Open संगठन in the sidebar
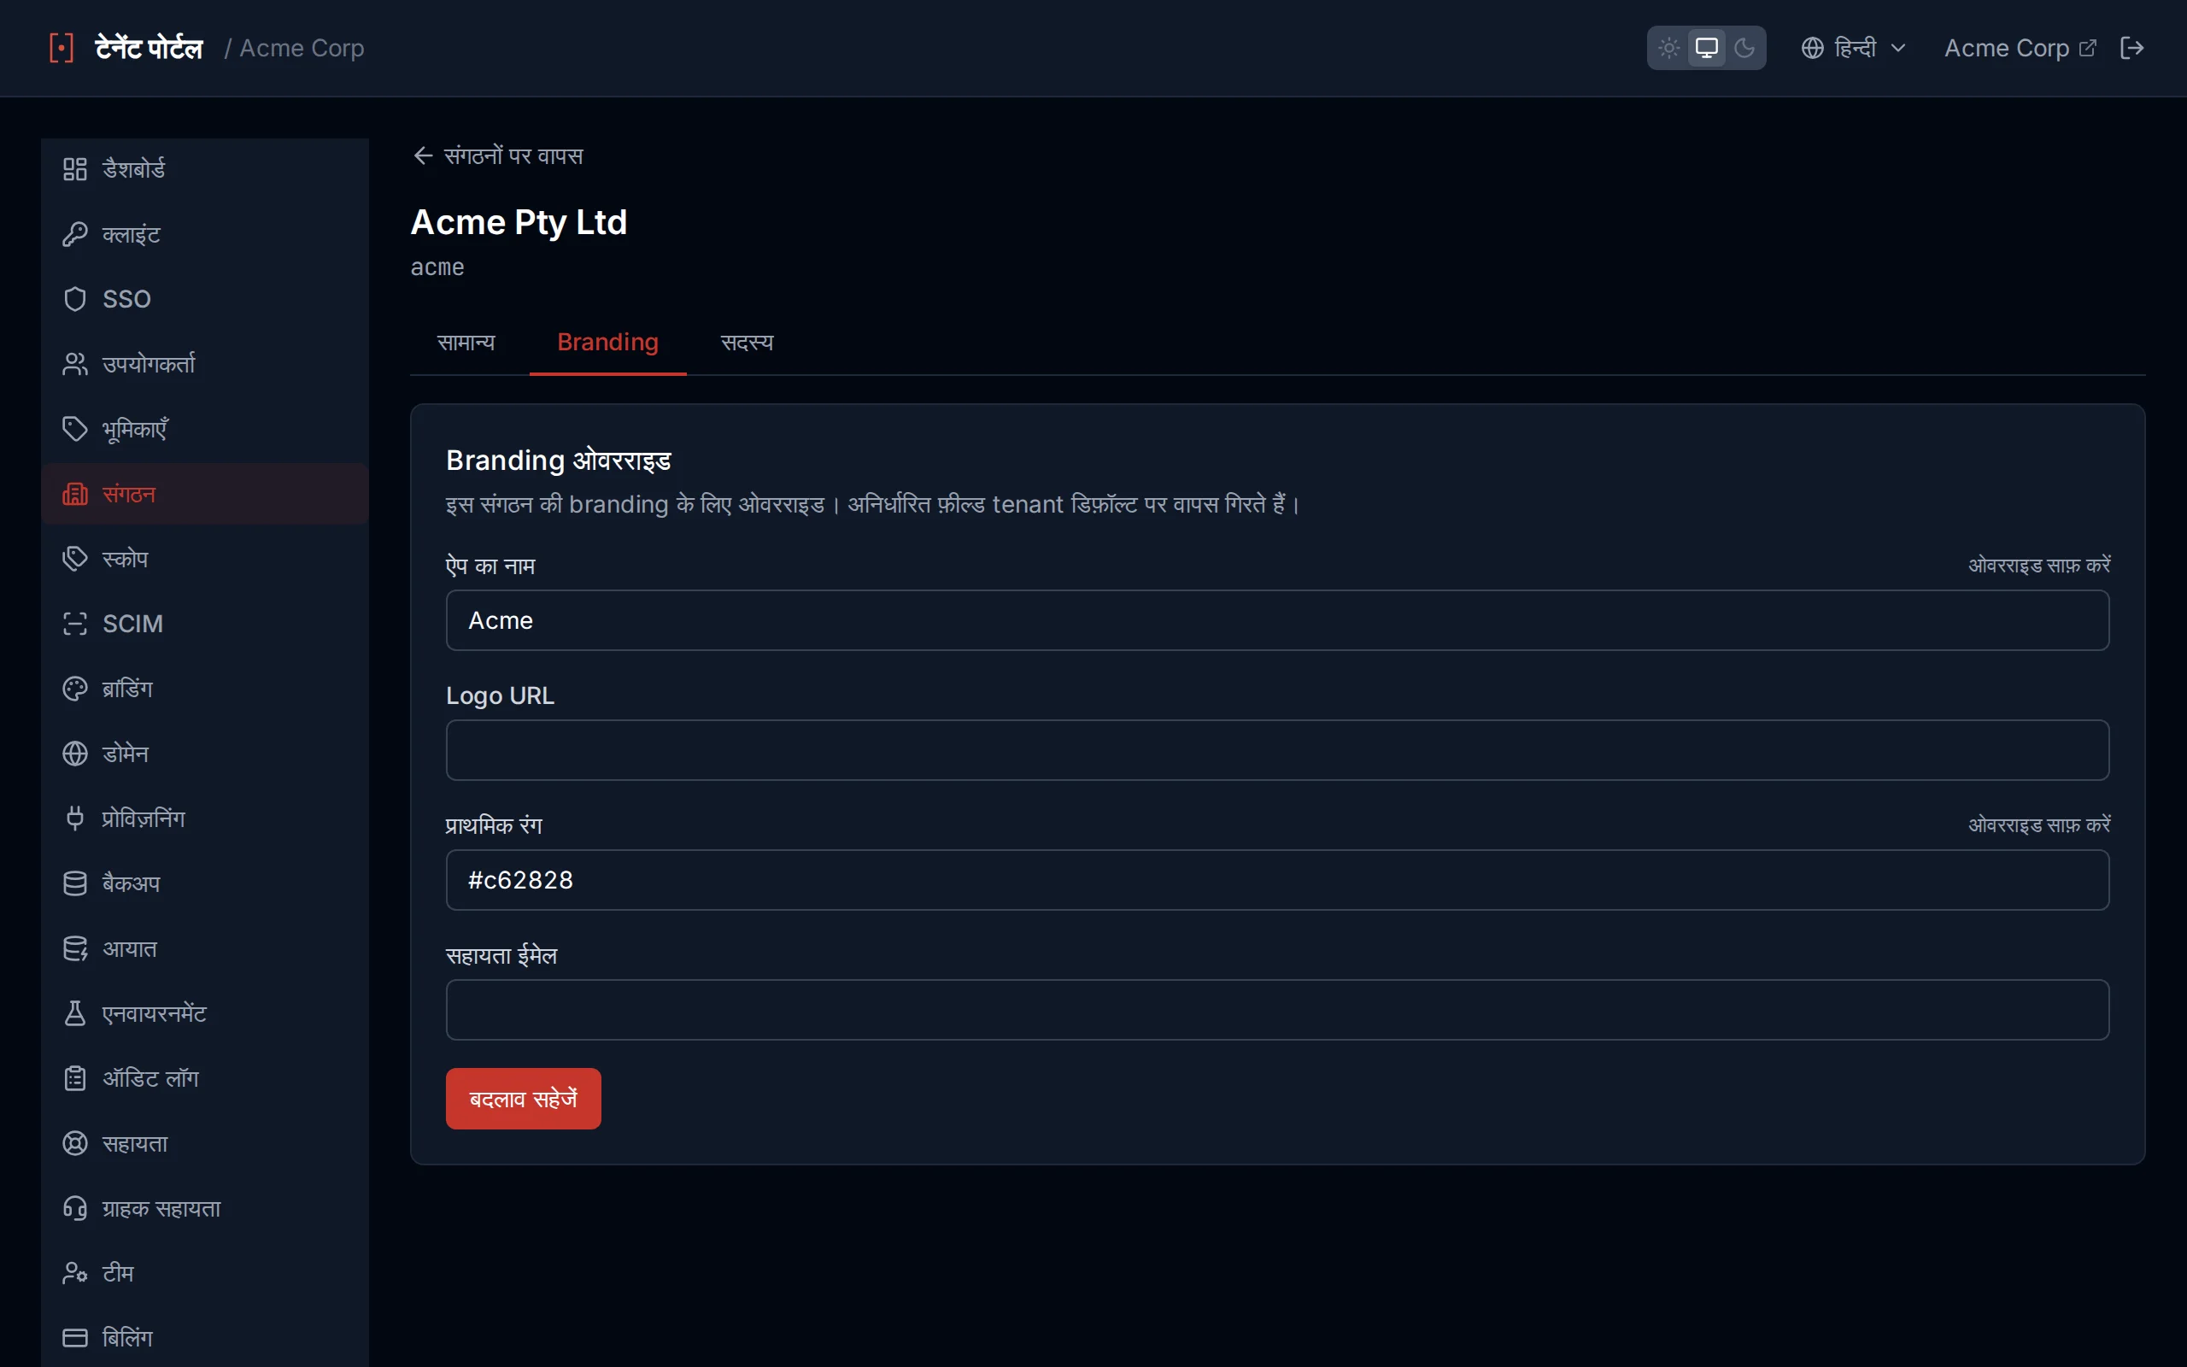The image size is (2187, 1367). point(205,495)
